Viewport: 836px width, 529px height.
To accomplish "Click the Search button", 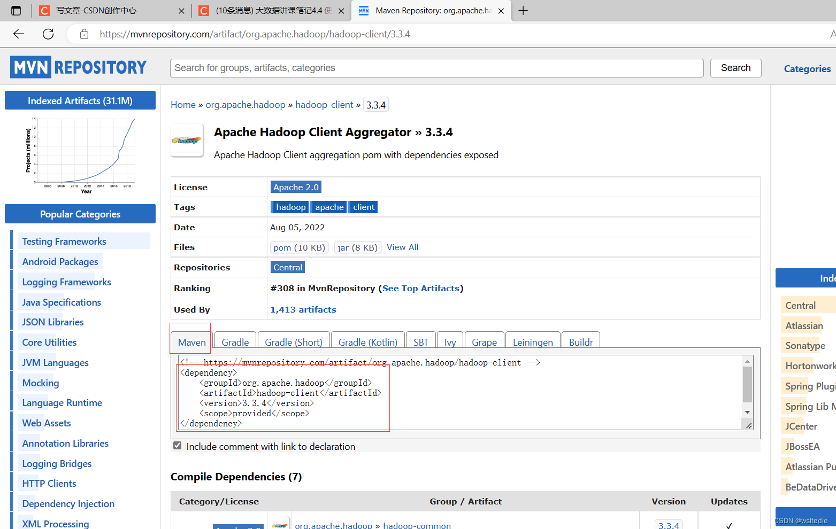I will coord(735,68).
